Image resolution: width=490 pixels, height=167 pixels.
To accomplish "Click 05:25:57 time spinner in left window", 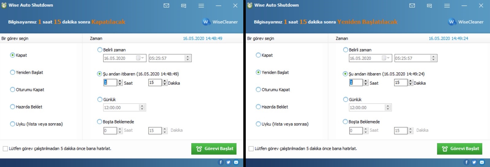I will pos(188,58).
